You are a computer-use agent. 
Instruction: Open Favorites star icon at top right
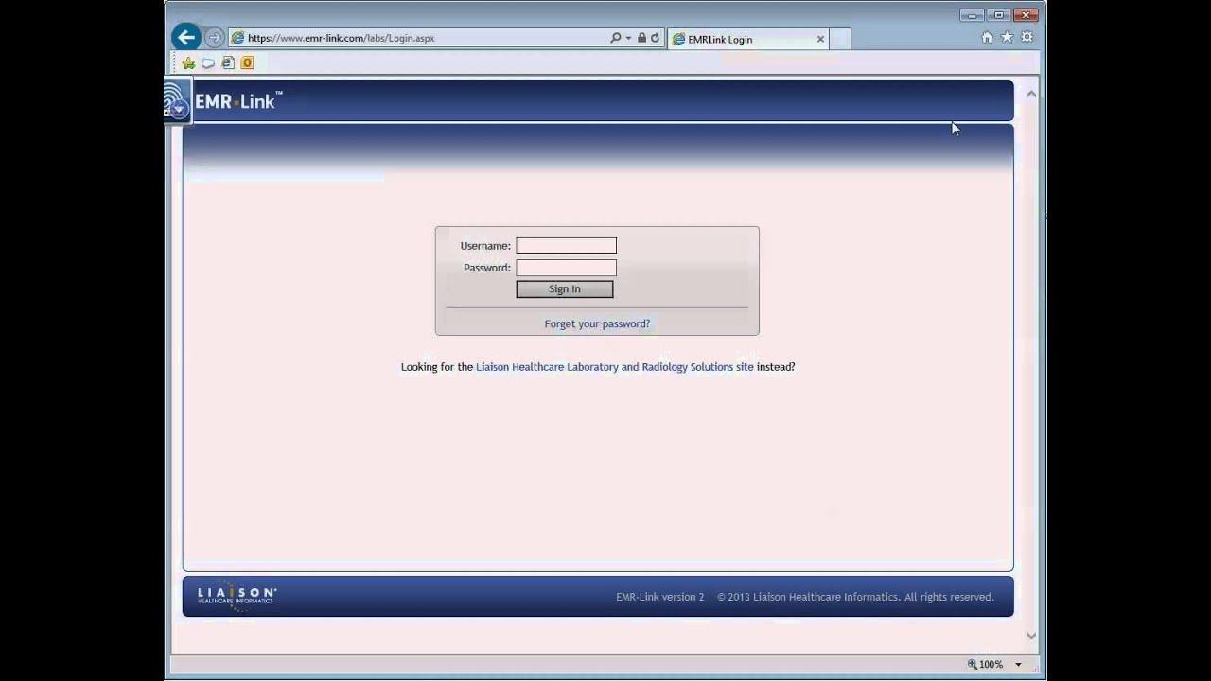coord(1007,38)
